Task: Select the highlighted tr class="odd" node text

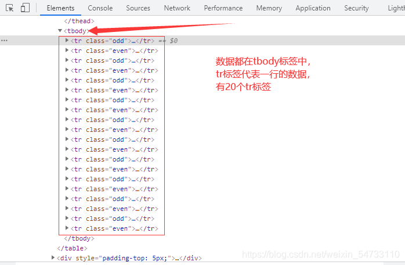Action: click(113, 41)
